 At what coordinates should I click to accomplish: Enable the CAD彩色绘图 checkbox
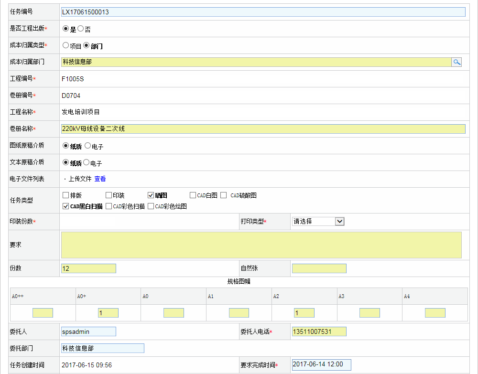[x=151, y=206]
